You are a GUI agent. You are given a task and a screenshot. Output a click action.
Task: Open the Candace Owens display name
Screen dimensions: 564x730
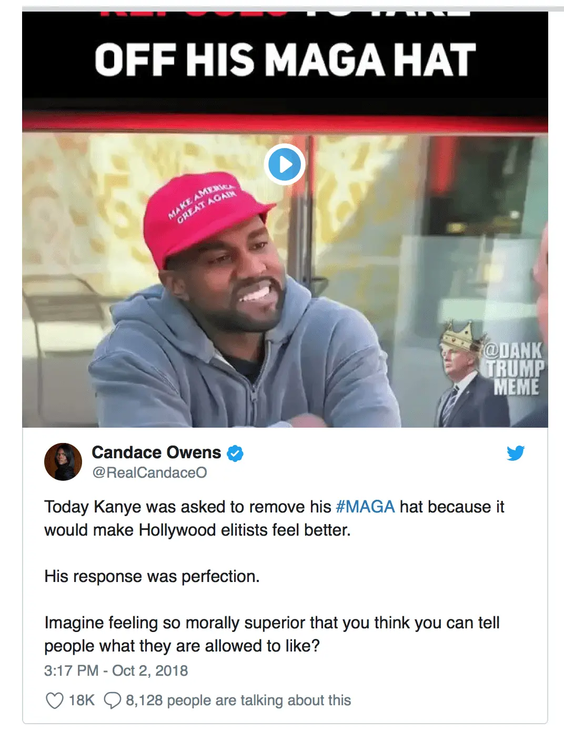point(156,452)
